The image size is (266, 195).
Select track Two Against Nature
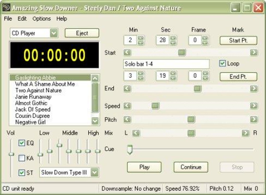(x=50, y=90)
